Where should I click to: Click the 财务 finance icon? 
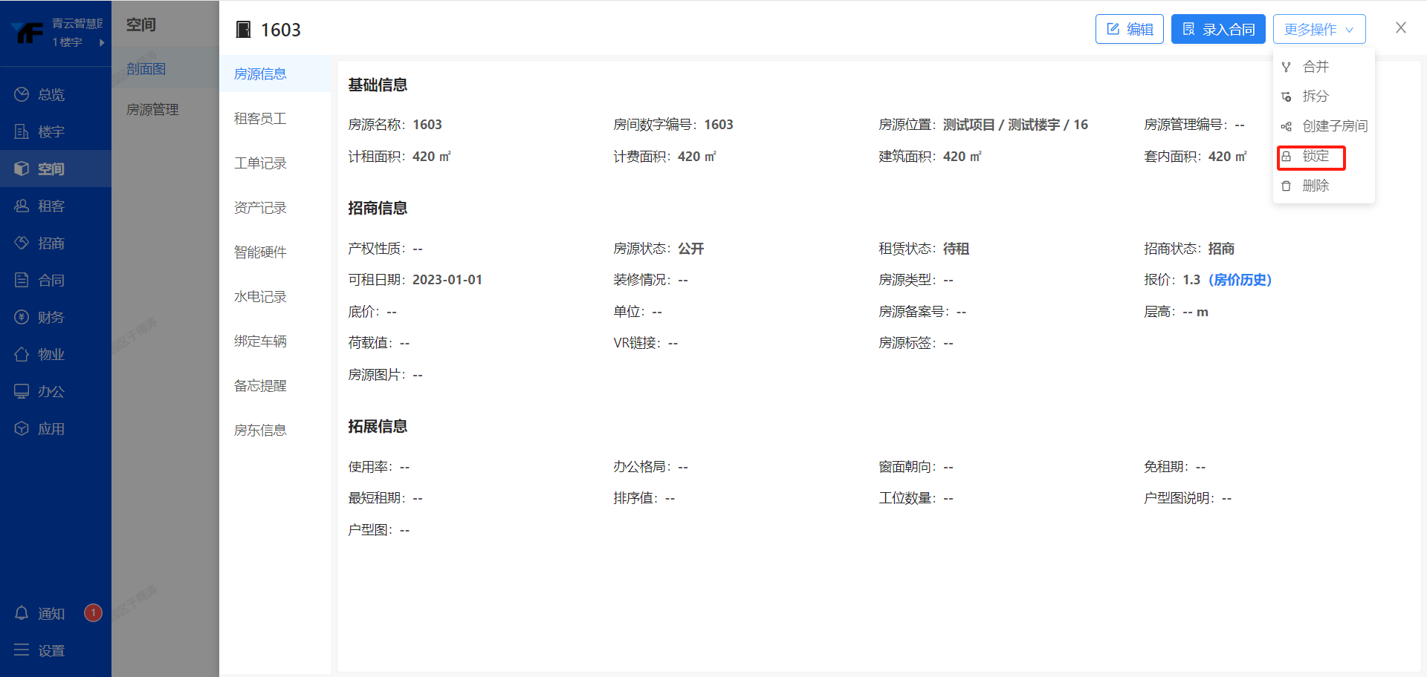pyautogui.click(x=22, y=317)
